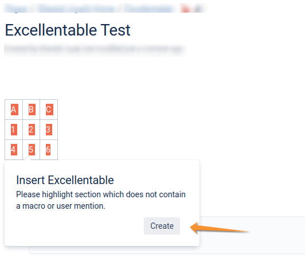The height and width of the screenshot is (277, 305).
Task: Click the gray icon after the red icon
Action: click(198, 9)
